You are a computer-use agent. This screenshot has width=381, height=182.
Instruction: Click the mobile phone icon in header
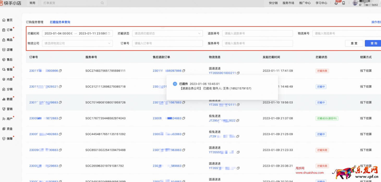343,3
